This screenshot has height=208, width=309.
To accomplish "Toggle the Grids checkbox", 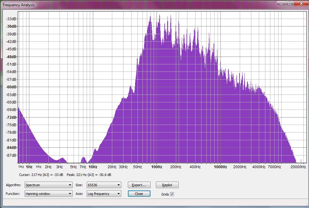I will pos(172,194).
